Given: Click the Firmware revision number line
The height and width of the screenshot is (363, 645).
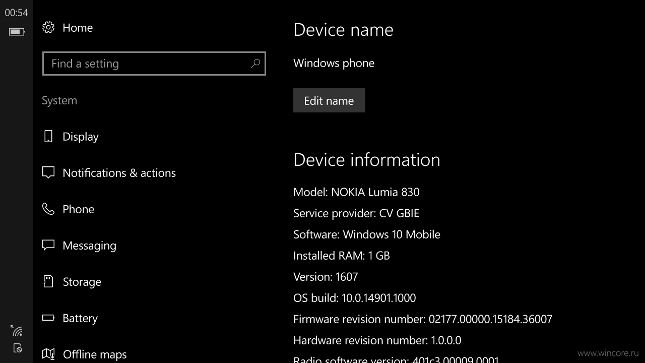Looking at the screenshot, I should (x=423, y=319).
